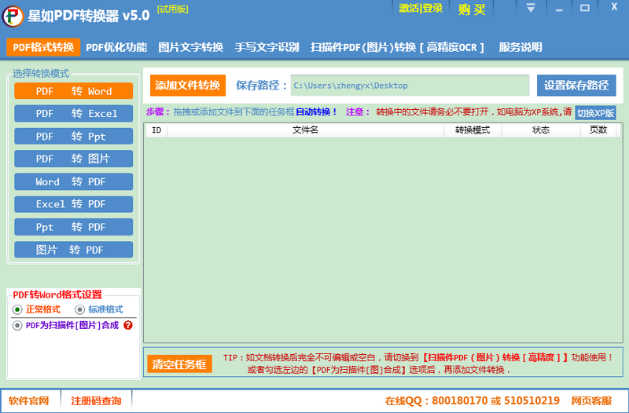Open 注册码查询 link
Image resolution: width=629 pixels, height=413 pixels.
point(96,400)
